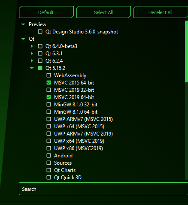Expand the Qt 6.3.1 node

(32, 54)
